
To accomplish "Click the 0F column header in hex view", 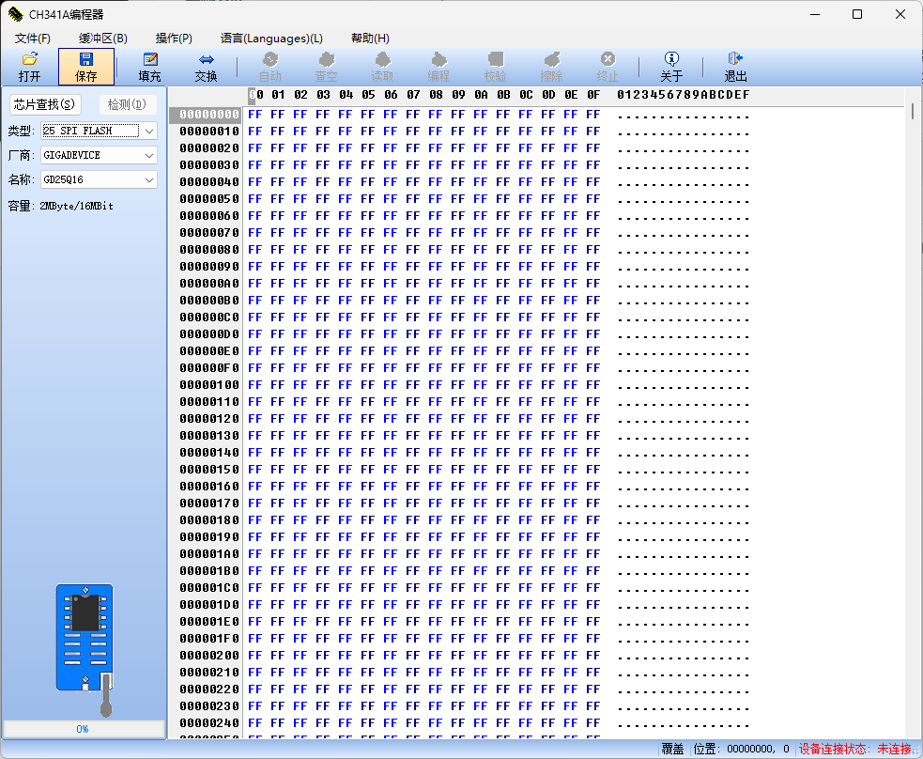I will click(x=593, y=95).
